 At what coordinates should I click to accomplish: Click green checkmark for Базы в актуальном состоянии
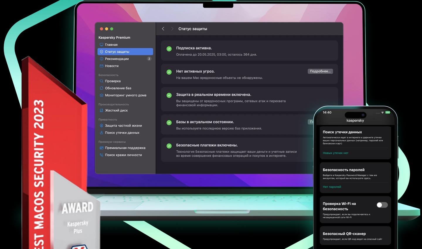(x=169, y=122)
